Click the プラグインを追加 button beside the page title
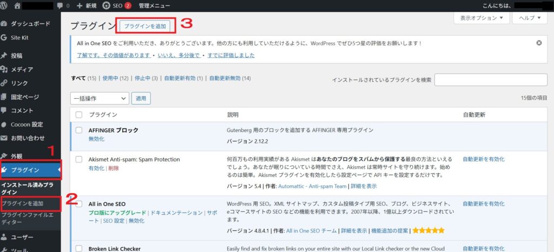This screenshot has height=252, width=554. [x=145, y=26]
